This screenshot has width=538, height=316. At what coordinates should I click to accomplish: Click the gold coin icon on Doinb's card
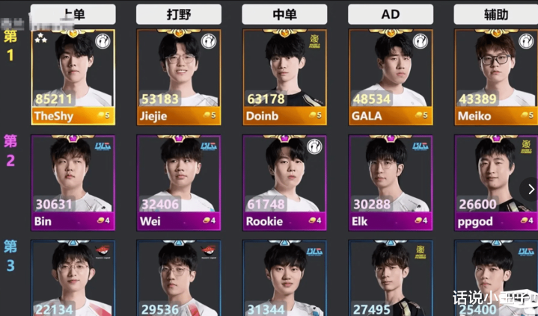coord(313,115)
